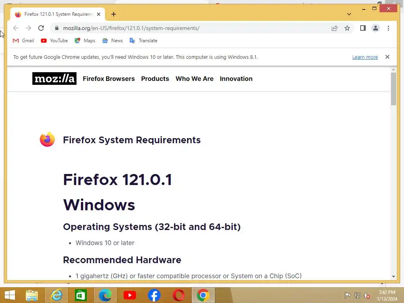Open the Translate bookmark
The width and height of the screenshot is (404, 303).
pos(143,41)
